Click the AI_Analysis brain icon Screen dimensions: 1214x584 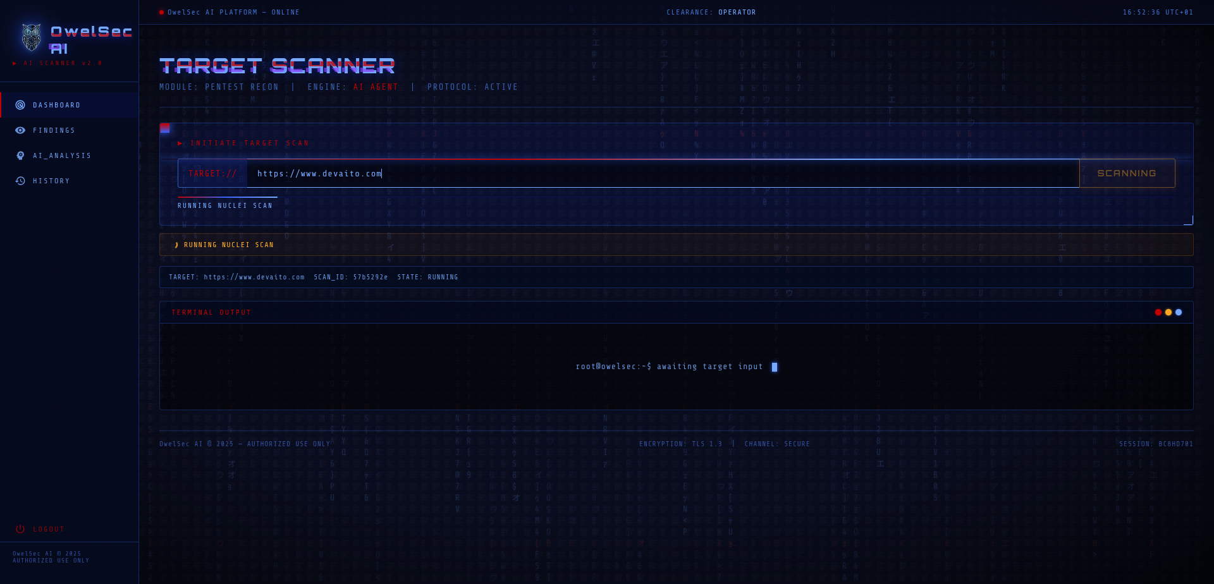tap(20, 155)
